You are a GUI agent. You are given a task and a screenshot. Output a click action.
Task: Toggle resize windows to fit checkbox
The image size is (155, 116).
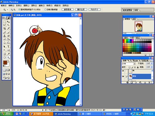pos(19,10)
